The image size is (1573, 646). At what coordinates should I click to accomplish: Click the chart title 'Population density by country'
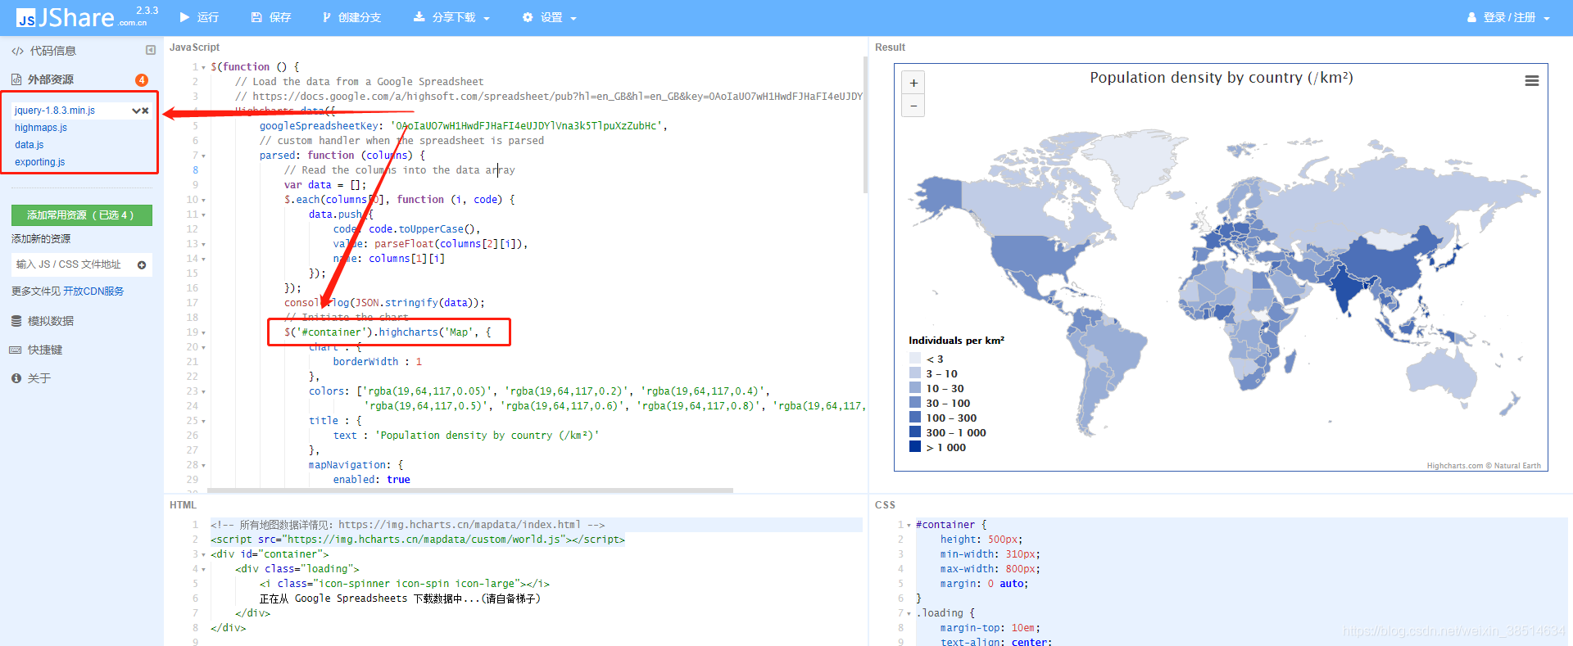(x=1221, y=78)
